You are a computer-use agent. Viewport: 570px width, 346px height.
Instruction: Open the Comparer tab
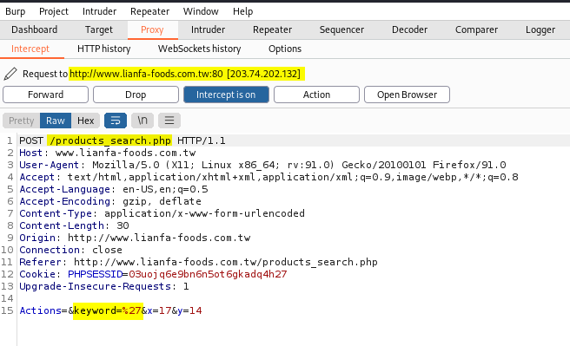click(x=476, y=29)
